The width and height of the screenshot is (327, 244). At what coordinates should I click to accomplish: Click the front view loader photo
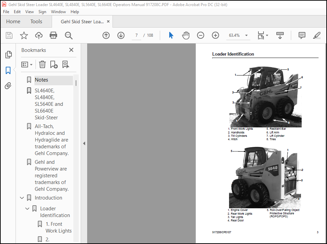tap(265, 97)
